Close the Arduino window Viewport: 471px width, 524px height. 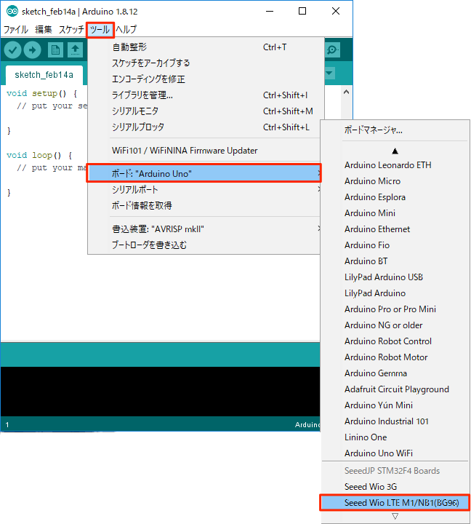point(336,12)
